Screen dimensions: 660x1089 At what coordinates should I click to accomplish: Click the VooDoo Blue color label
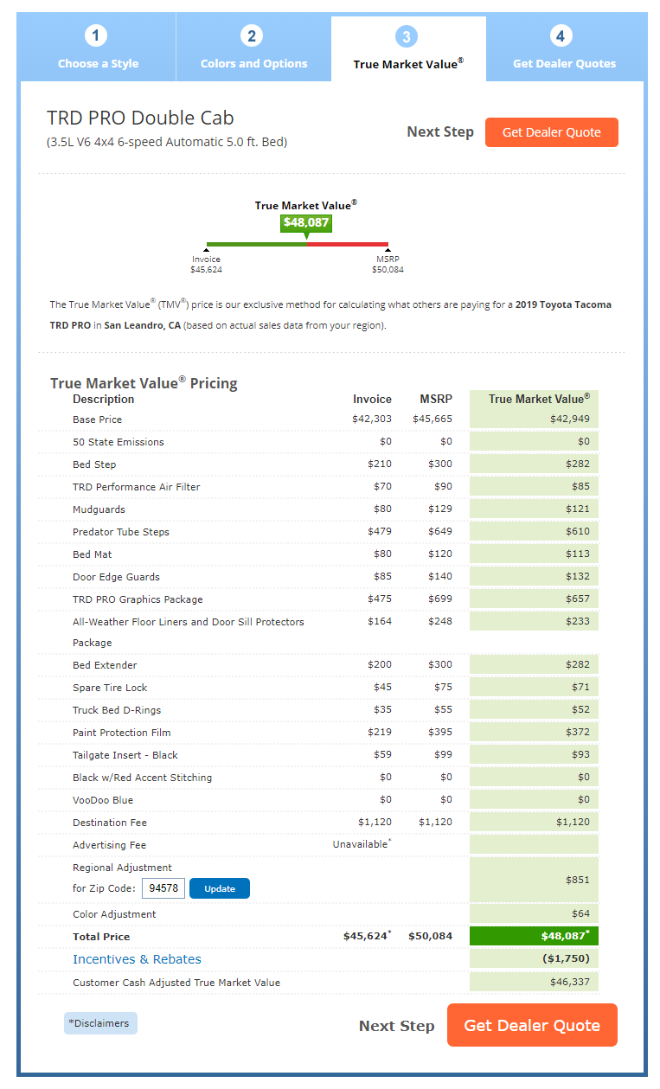103,800
